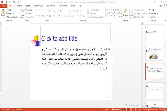
Task: Click the Undo arrow in title bar
Action: tap(9, 2)
